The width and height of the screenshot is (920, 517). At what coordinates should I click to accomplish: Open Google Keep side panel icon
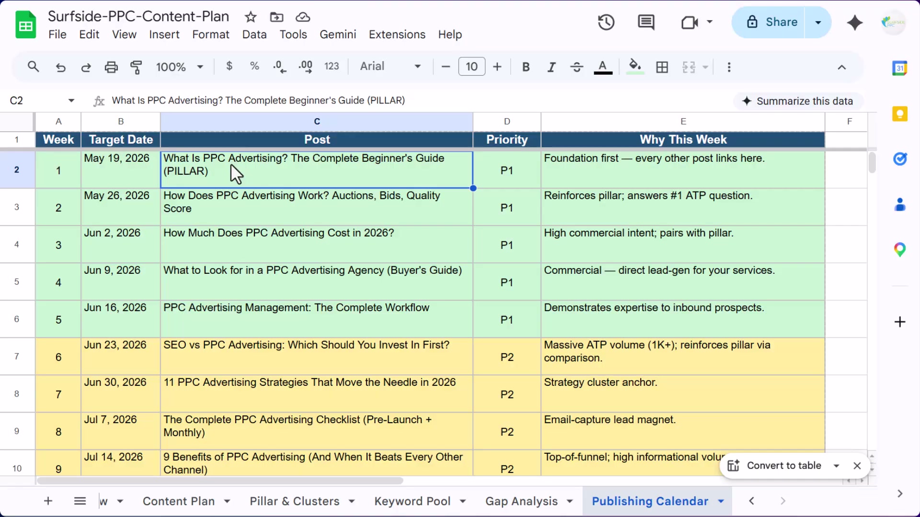pos(899,114)
